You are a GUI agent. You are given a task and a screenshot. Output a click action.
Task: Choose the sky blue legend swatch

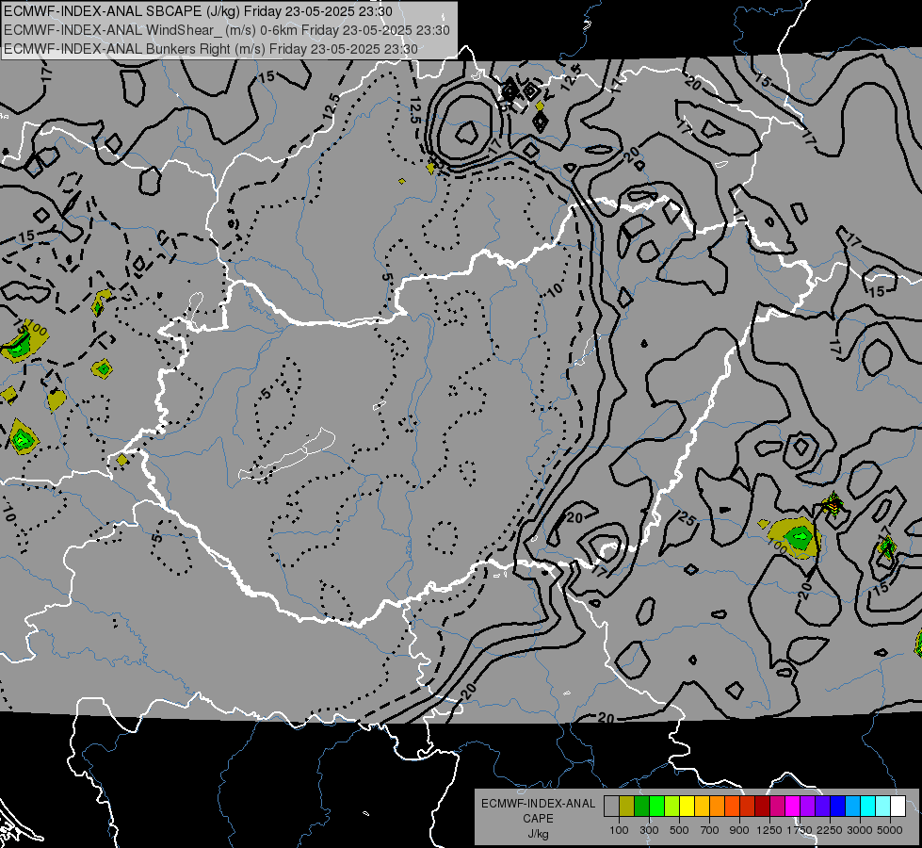[x=852, y=807]
